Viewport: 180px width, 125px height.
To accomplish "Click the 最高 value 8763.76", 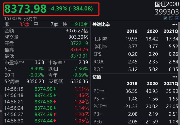I will [x=79, y=50].
